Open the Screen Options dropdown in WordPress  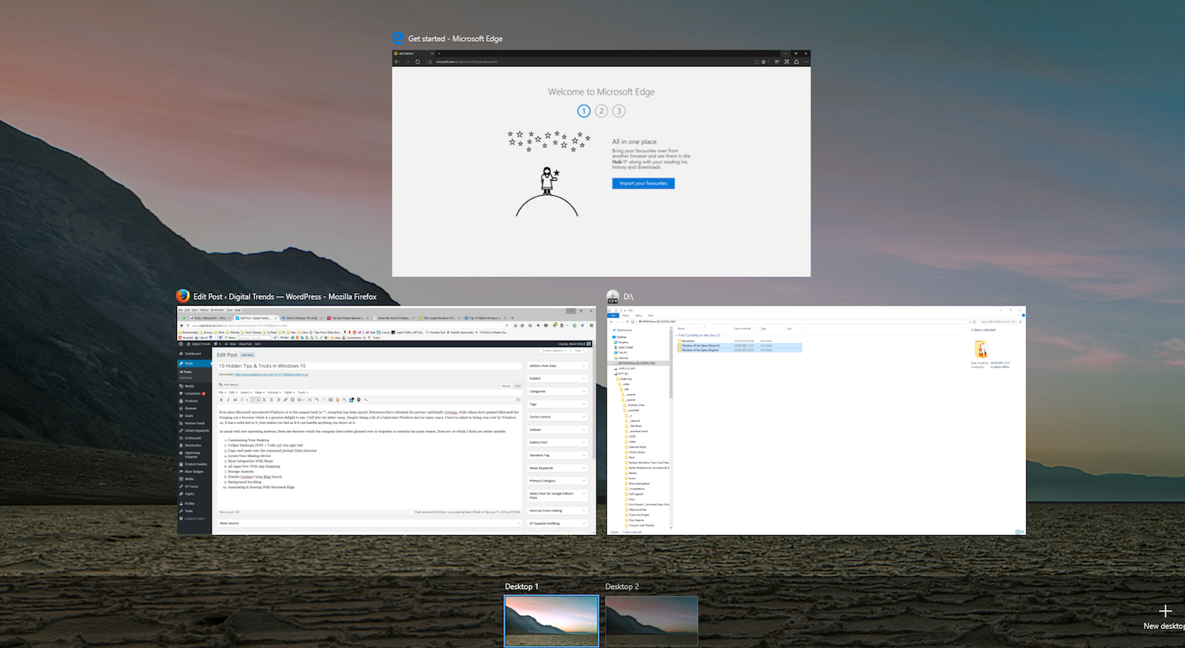coord(554,350)
